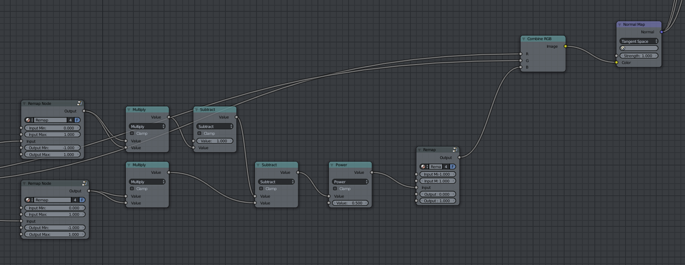
Task: Click Value output socket of the Power node
Action: coord(372,172)
